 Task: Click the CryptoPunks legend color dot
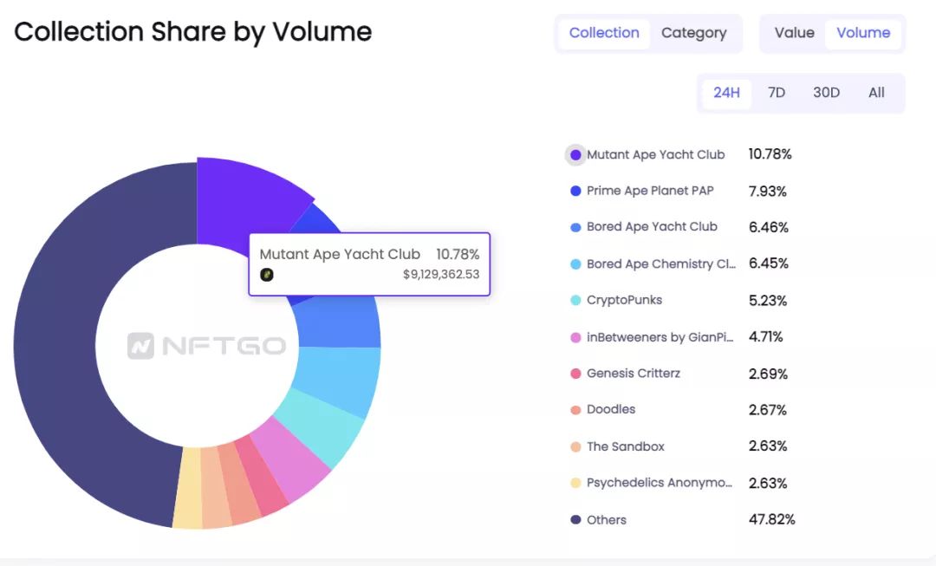pyautogui.click(x=575, y=300)
